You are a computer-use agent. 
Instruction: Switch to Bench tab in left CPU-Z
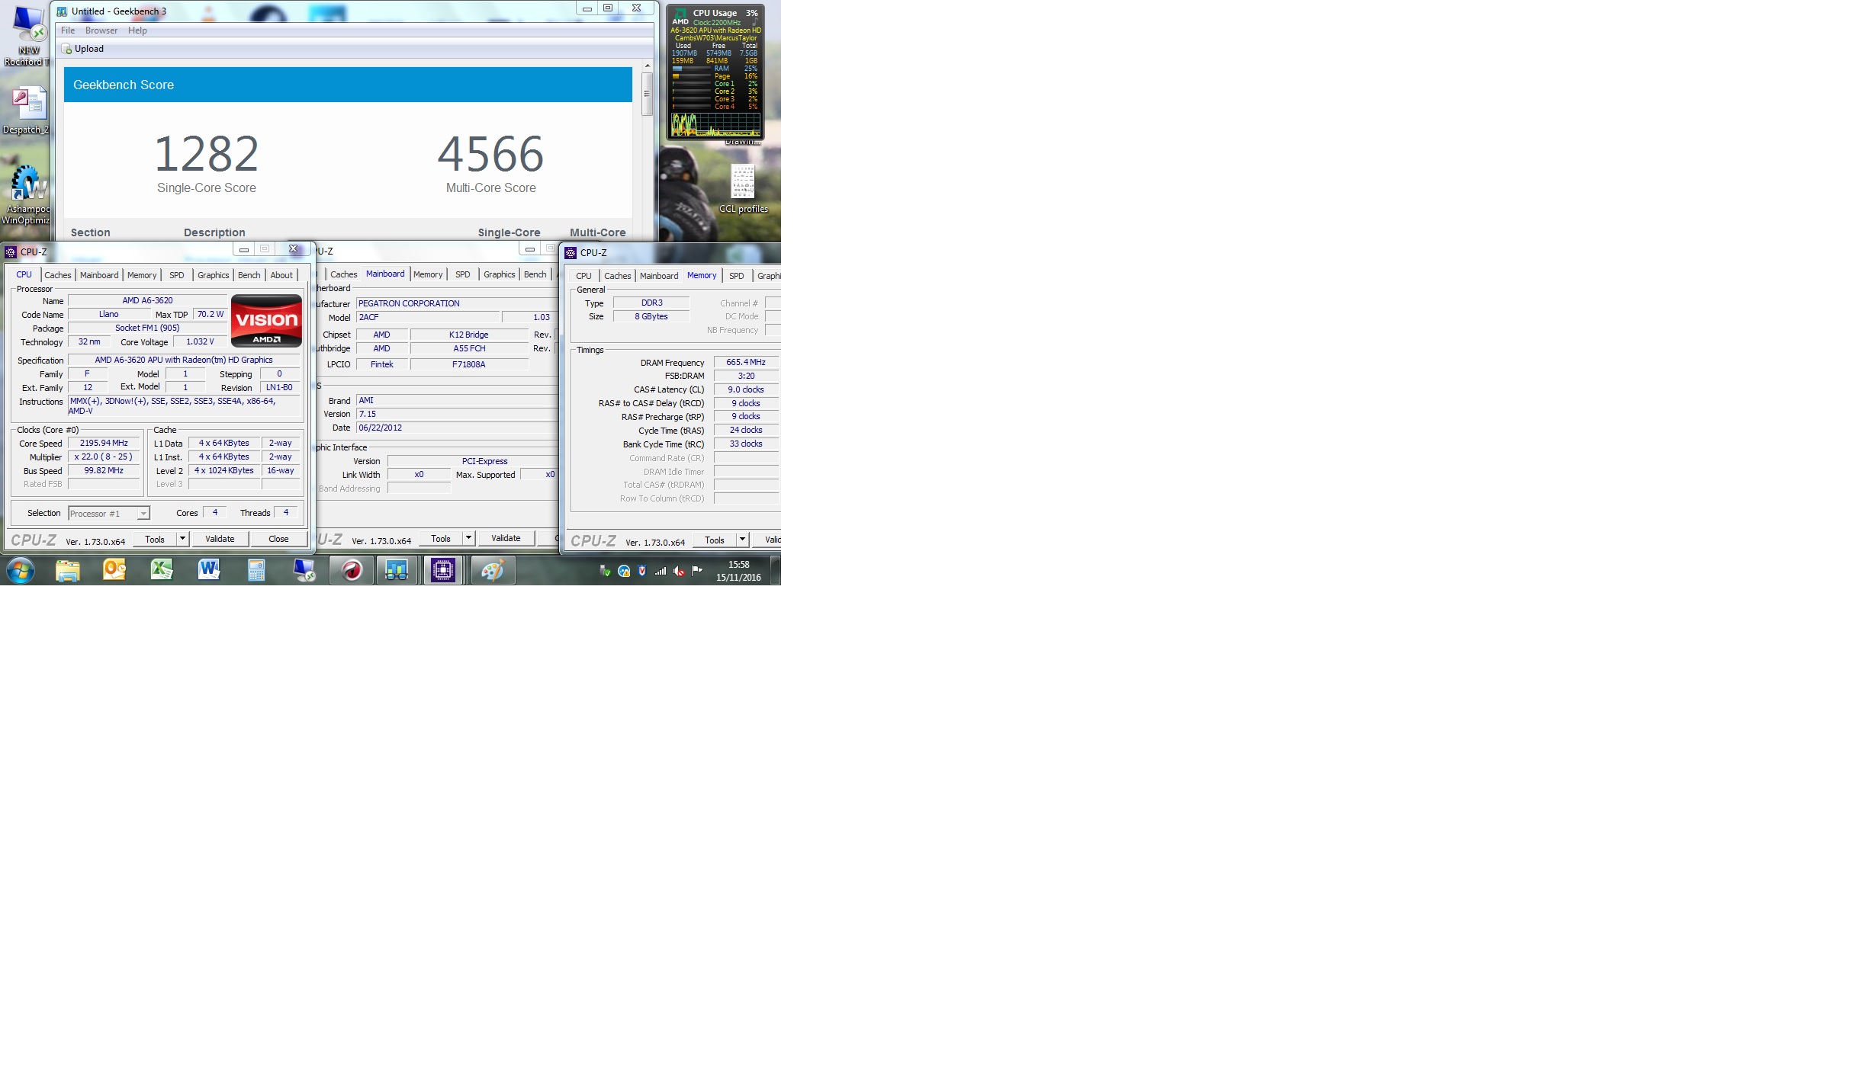[x=249, y=275]
